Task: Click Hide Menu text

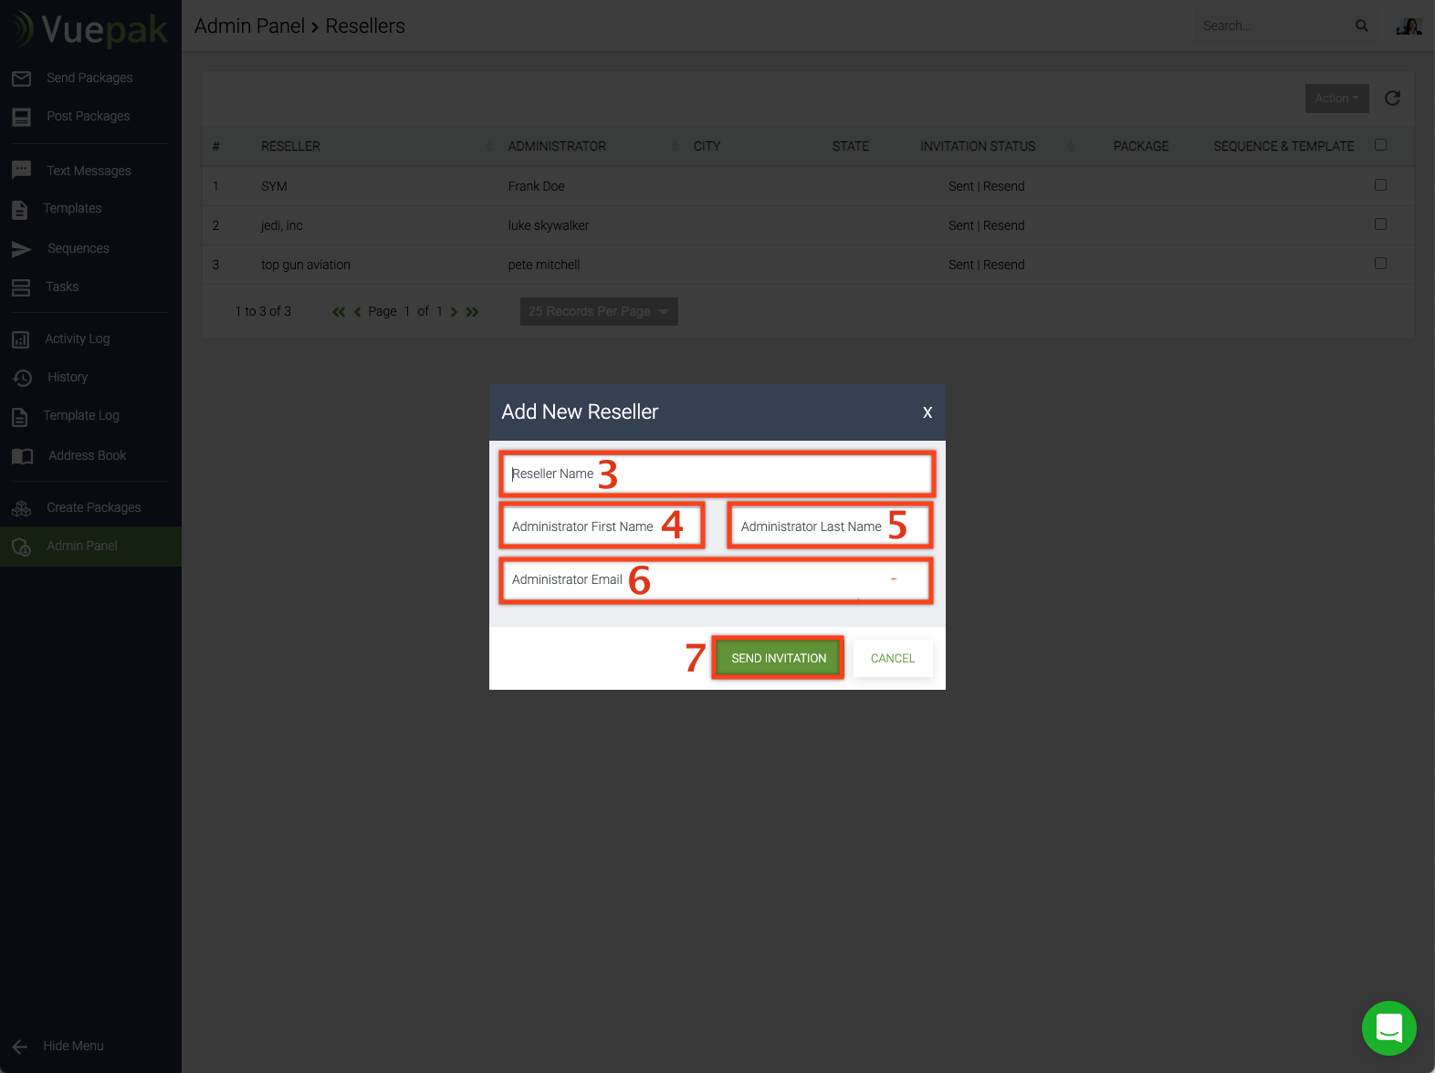Action: tap(73, 1047)
